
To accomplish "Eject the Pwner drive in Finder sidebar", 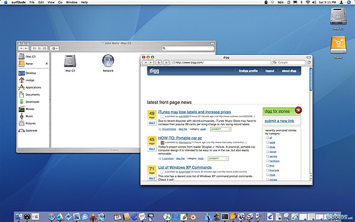I will click(47, 64).
